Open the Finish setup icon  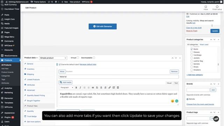(217, 8)
